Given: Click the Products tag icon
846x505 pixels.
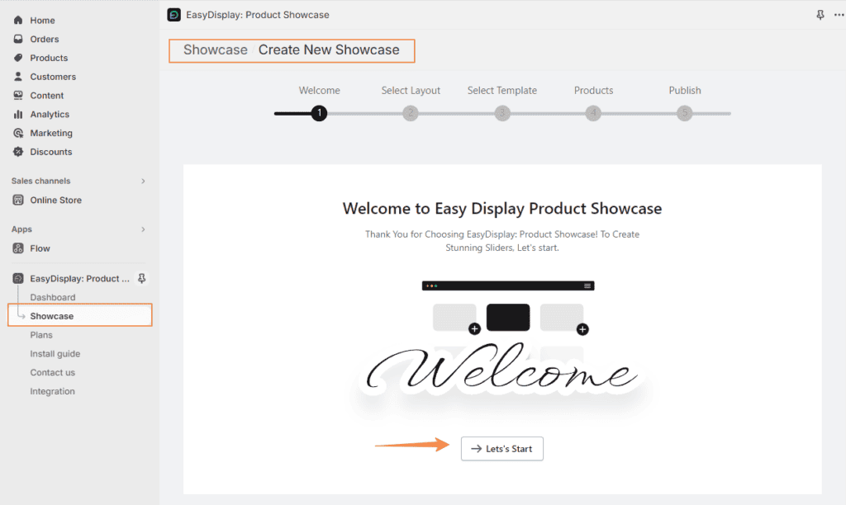Looking at the screenshot, I should 17,58.
